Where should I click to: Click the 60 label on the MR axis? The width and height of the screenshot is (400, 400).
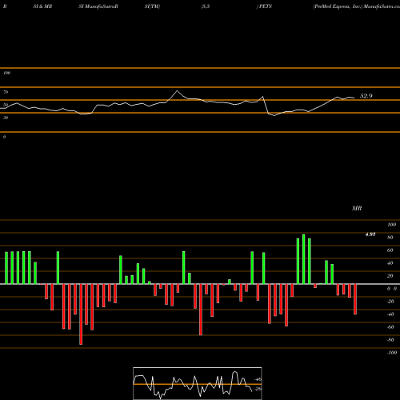tap(390, 250)
